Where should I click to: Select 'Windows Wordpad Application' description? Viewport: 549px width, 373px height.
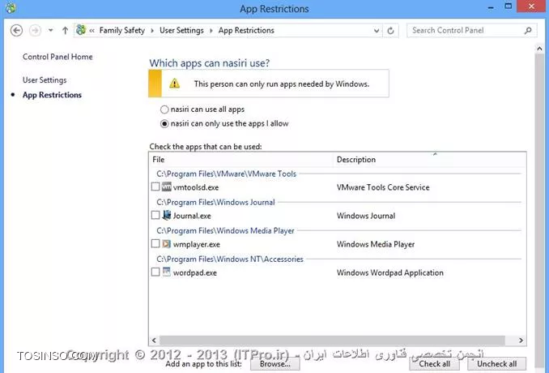[x=390, y=272]
